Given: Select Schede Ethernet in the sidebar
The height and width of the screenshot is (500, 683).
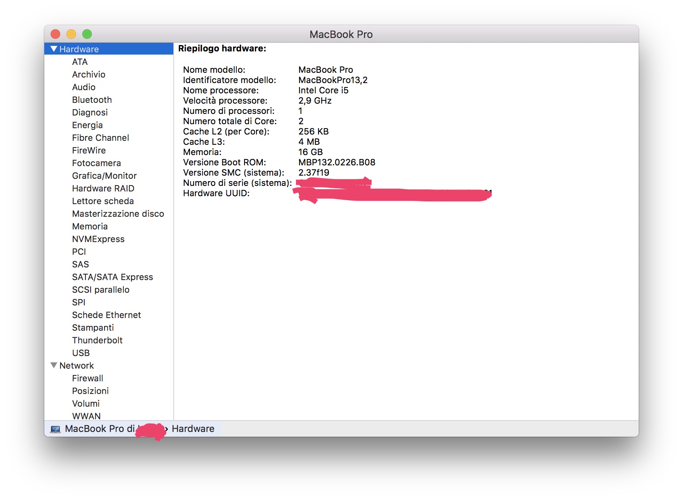Looking at the screenshot, I should 106,315.
